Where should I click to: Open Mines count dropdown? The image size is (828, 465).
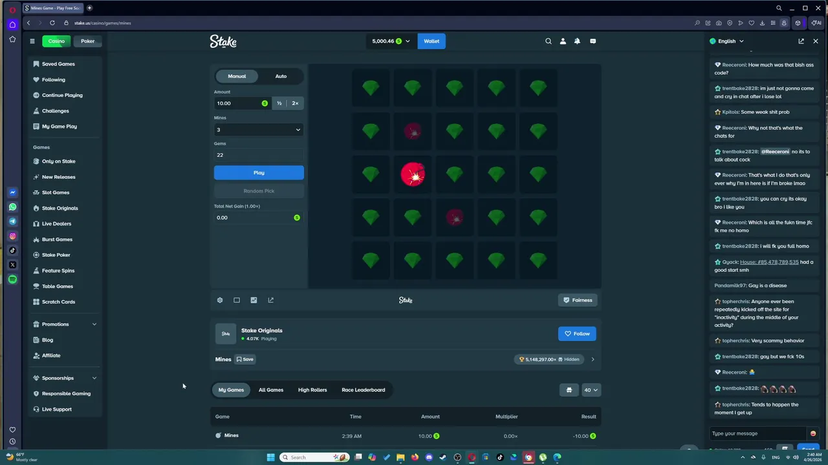[259, 130]
